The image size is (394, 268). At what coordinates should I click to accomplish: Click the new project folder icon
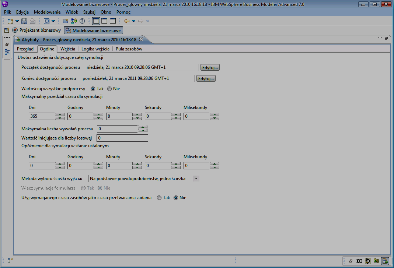click(x=65, y=21)
